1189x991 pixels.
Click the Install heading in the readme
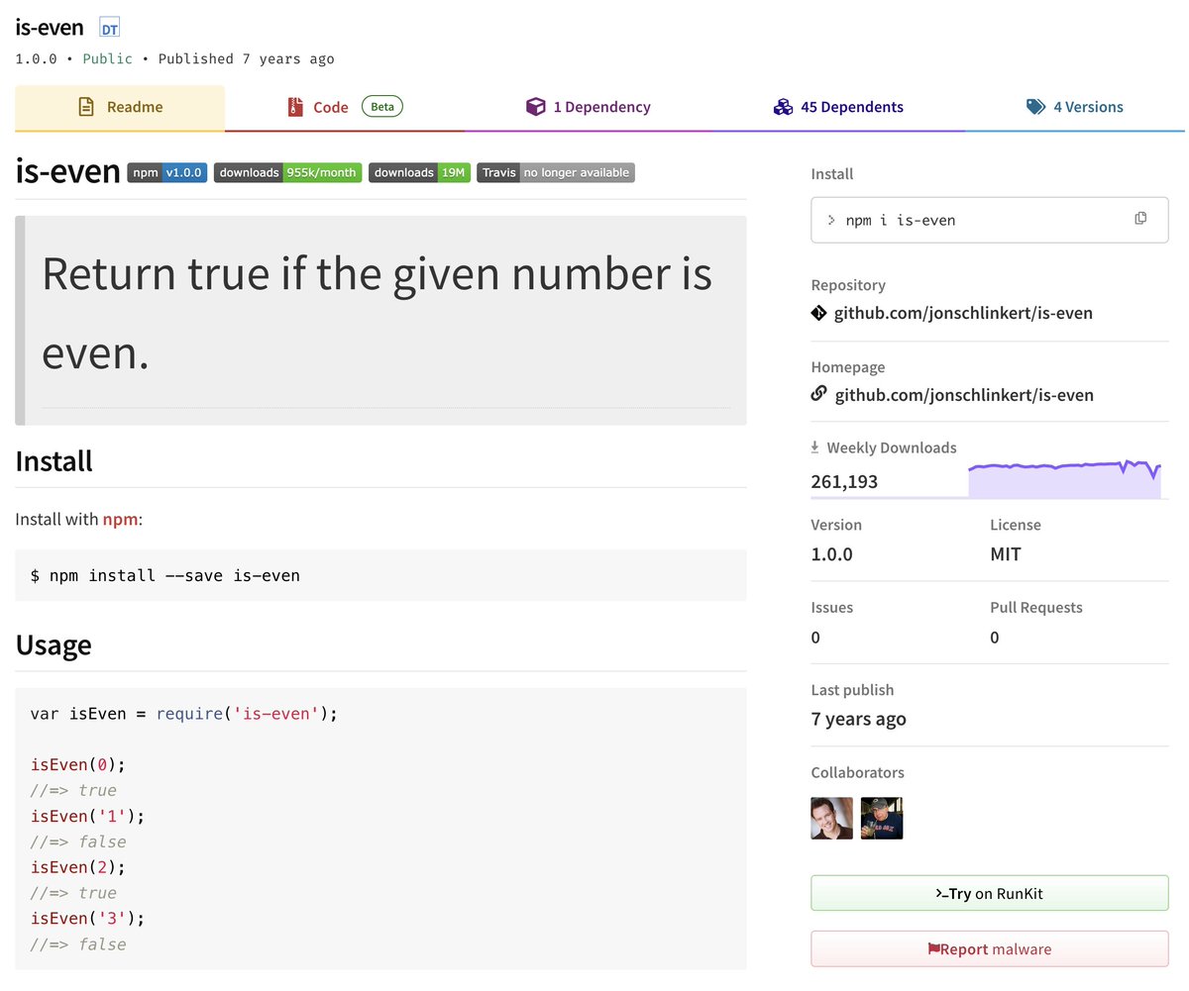(x=54, y=460)
